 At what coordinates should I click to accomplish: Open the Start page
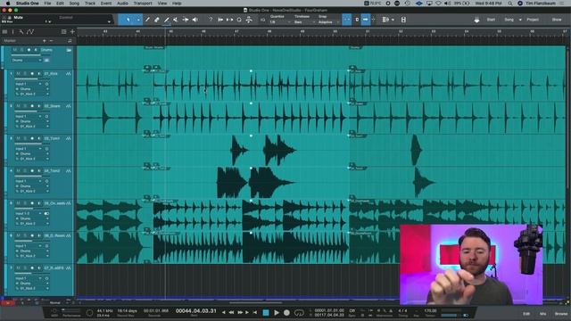pyautogui.click(x=491, y=20)
